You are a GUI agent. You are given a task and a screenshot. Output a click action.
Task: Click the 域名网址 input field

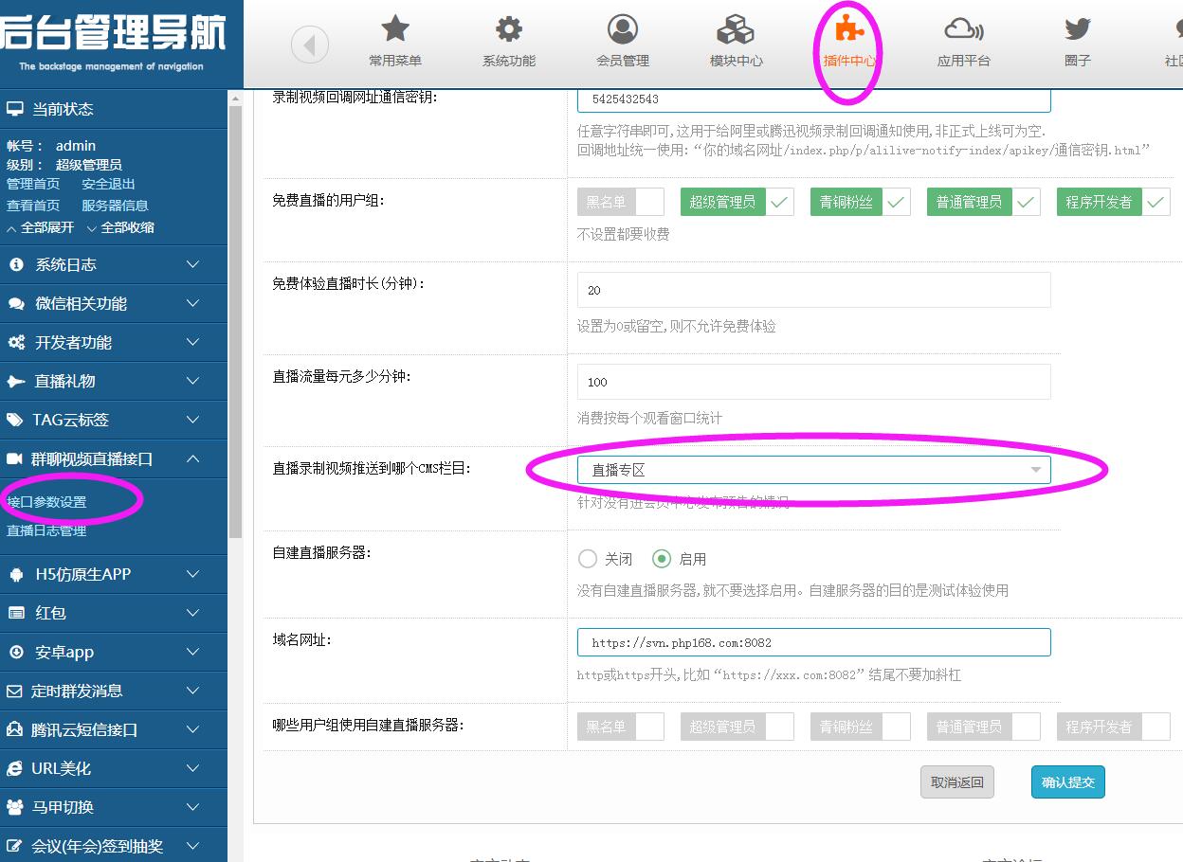813,642
